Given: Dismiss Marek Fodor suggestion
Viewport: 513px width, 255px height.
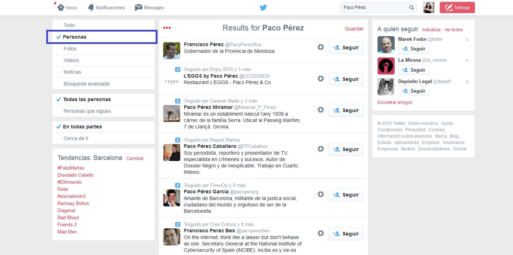Looking at the screenshot, I should [x=467, y=39].
